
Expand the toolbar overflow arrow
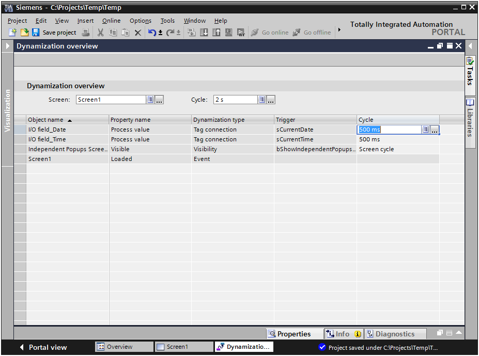(339, 29)
